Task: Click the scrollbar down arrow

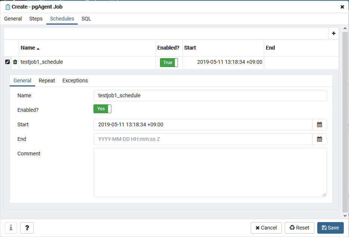Action: tap(345, 215)
